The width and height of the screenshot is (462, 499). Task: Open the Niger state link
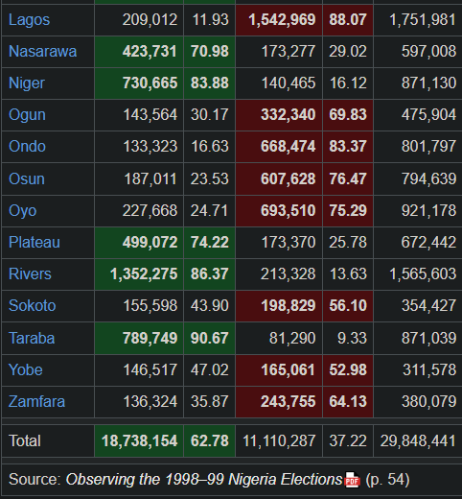click(x=27, y=83)
